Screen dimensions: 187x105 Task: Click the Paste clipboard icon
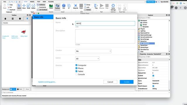point(5,6)
